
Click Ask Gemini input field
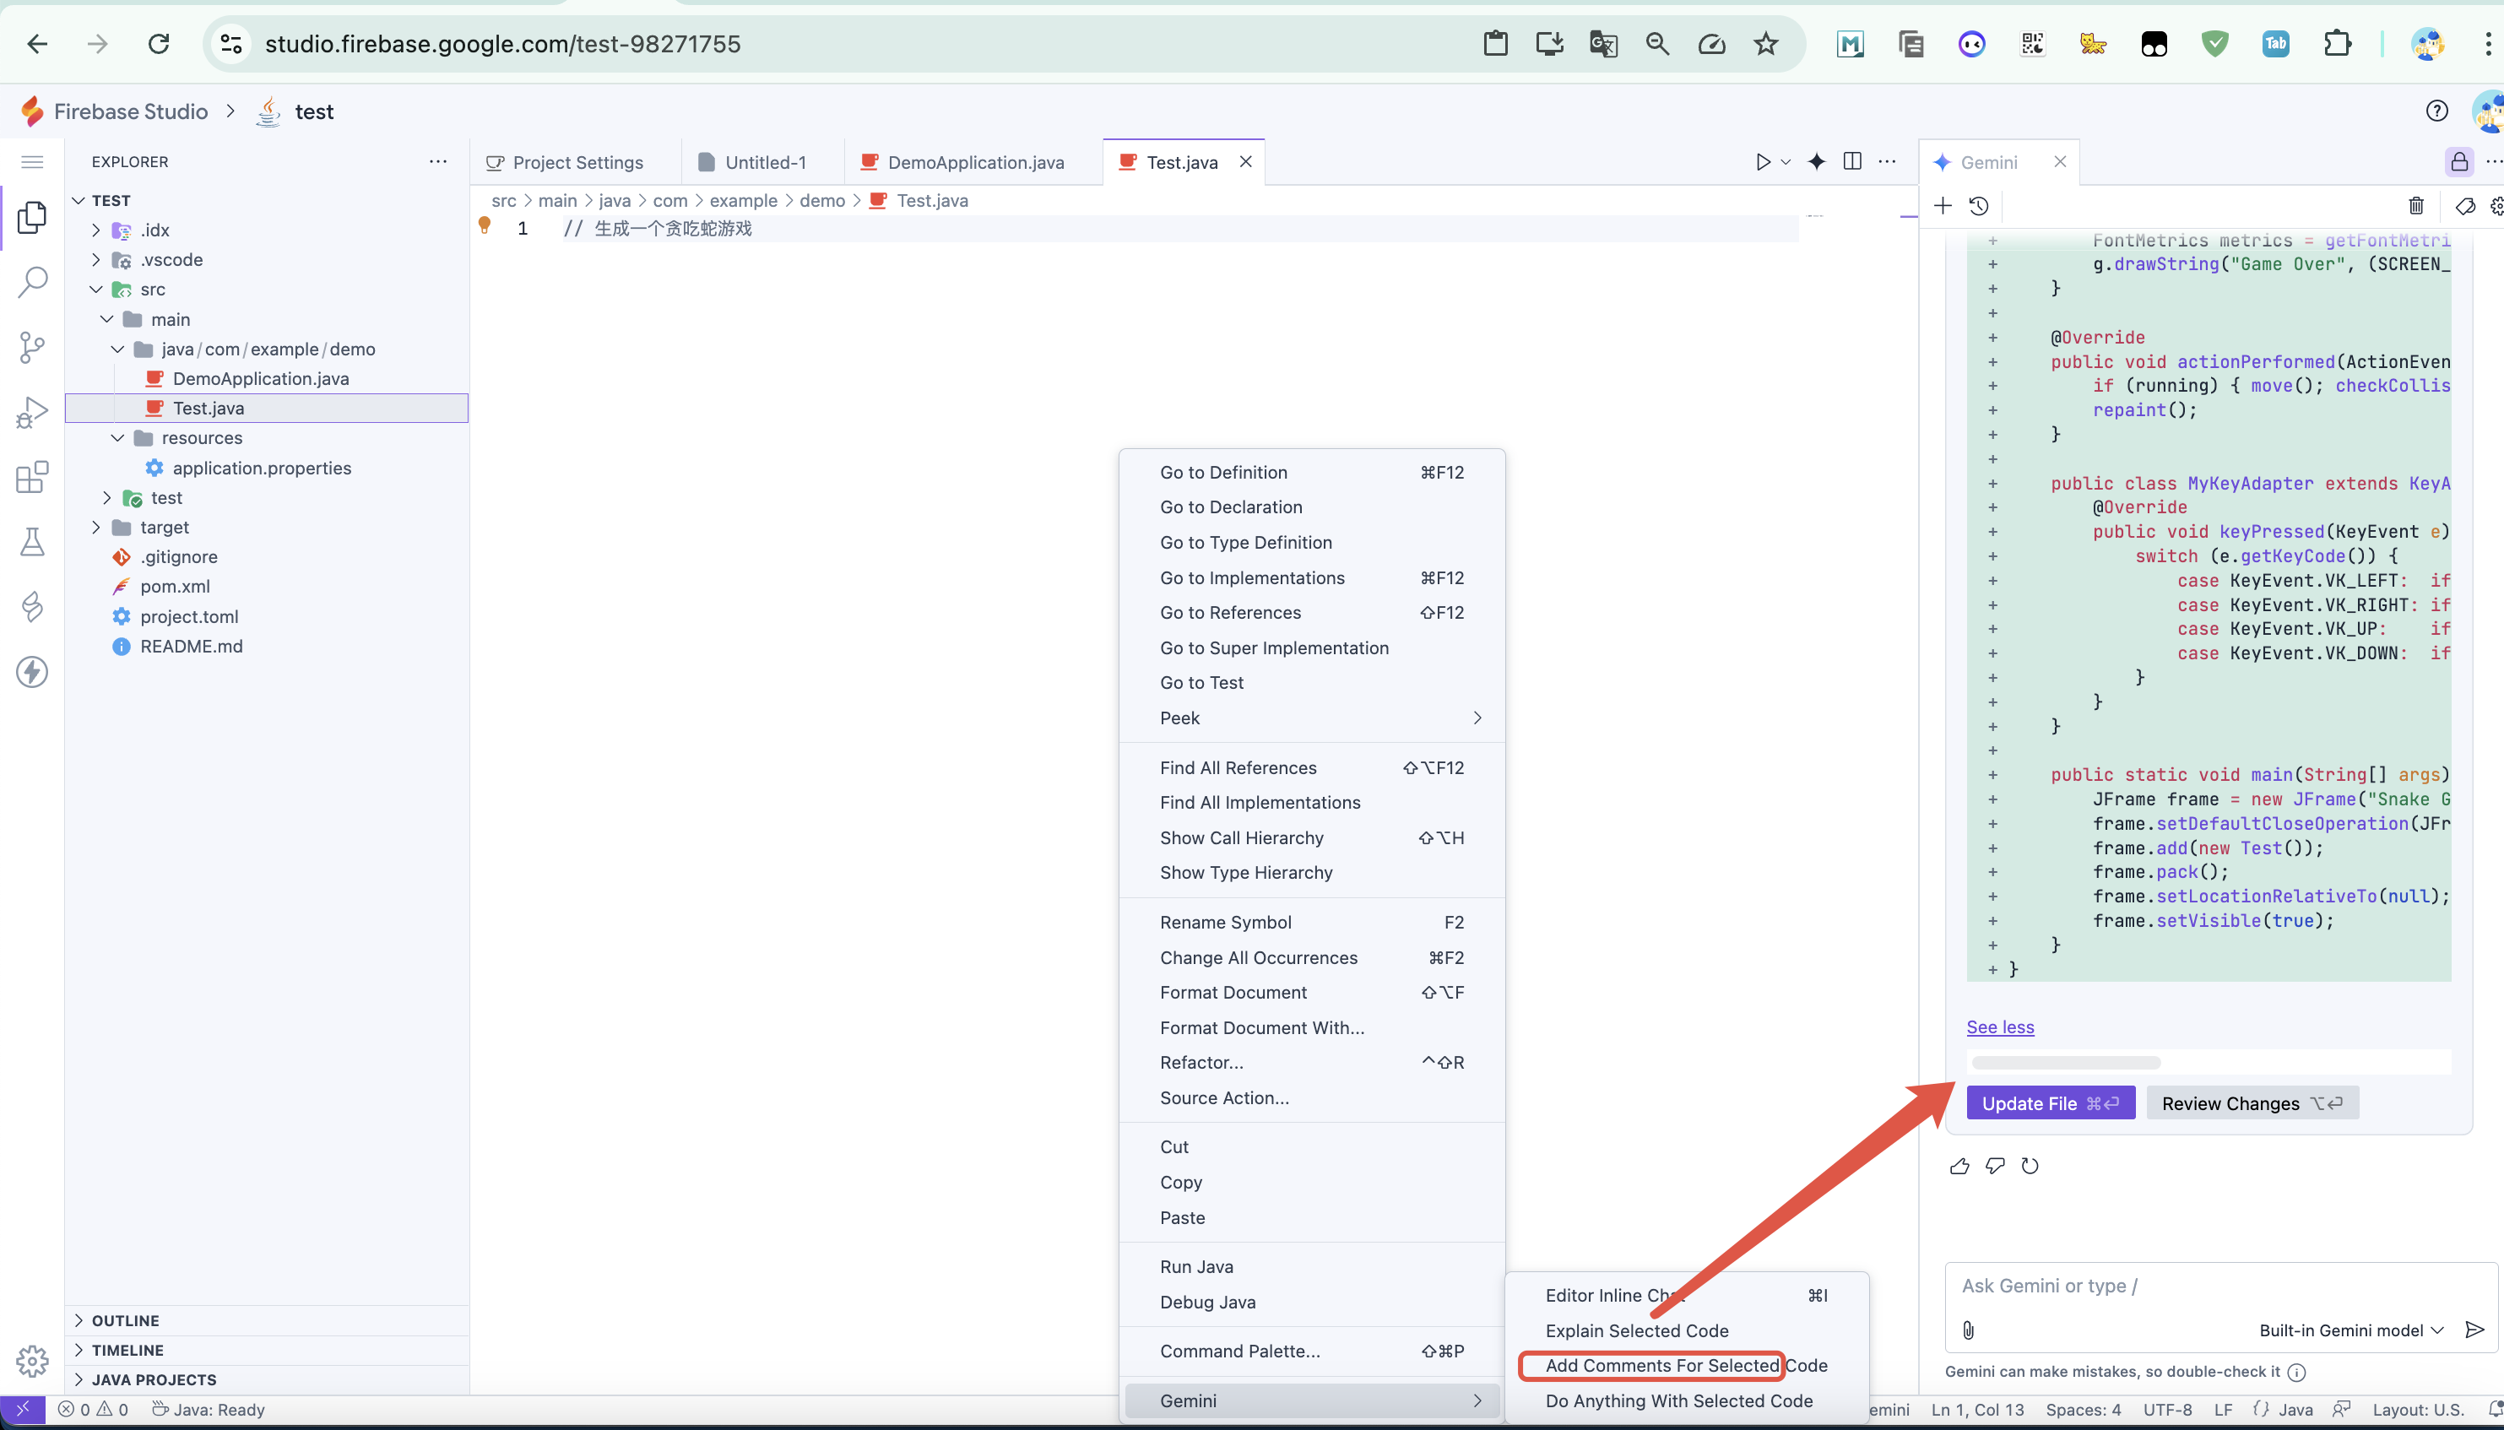(x=2219, y=1286)
